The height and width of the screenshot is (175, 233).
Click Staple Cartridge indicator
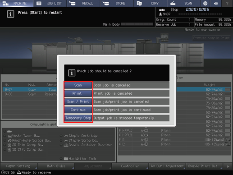61,136
